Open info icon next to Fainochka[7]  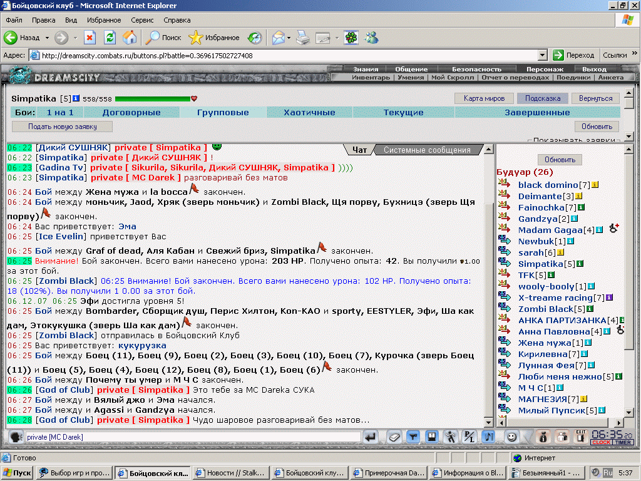(581, 207)
